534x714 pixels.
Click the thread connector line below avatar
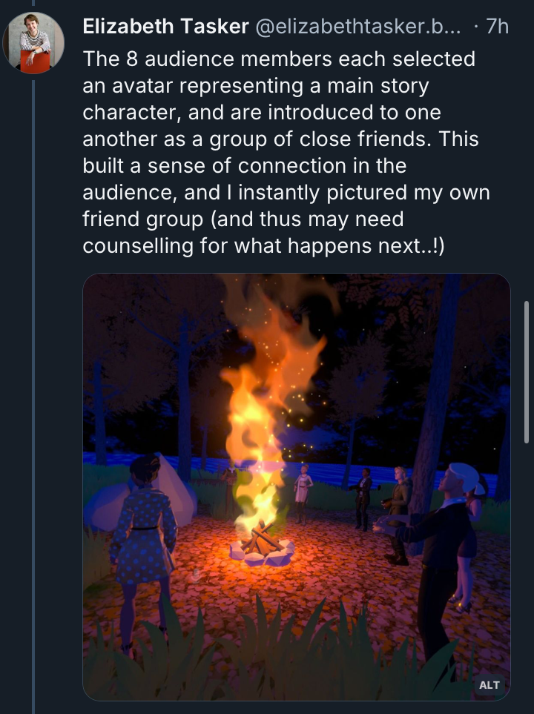point(33,371)
